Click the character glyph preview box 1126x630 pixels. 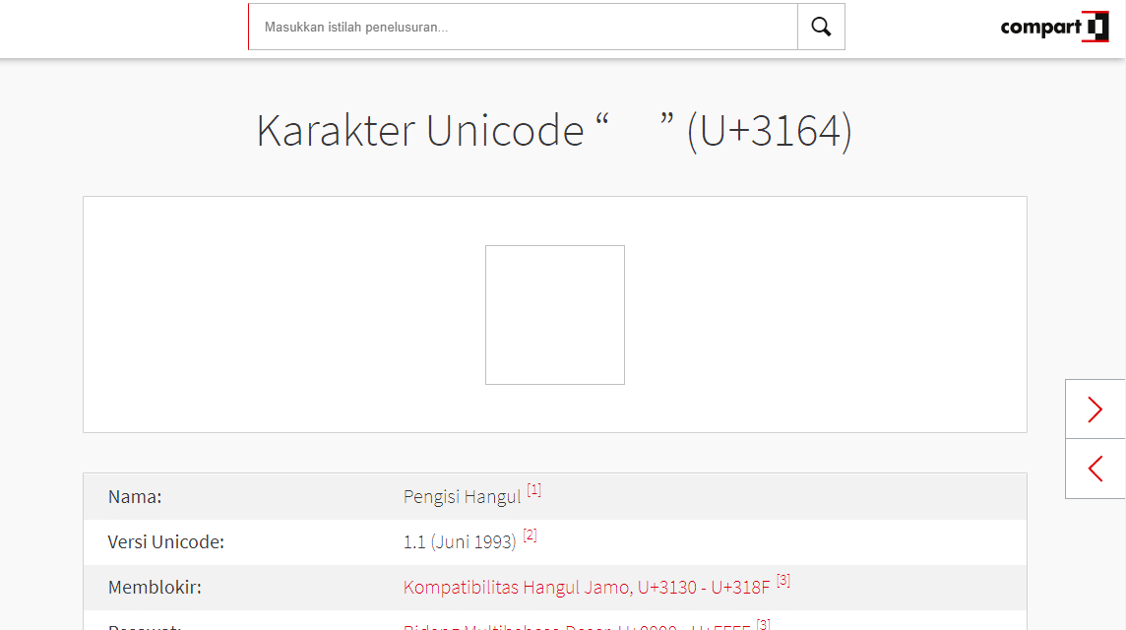(555, 315)
